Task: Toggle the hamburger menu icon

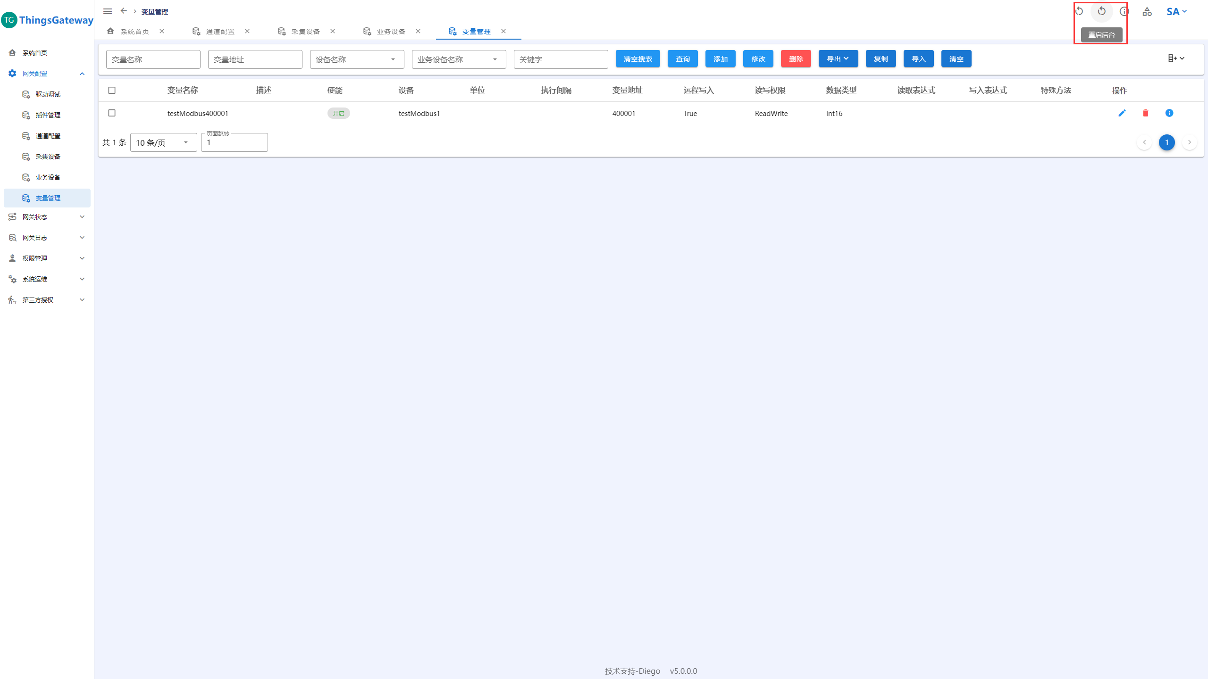Action: click(x=108, y=11)
